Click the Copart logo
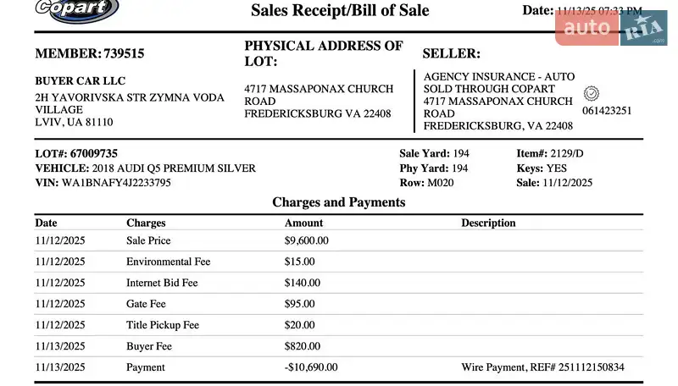Viewport: 678px width, 386px height. point(77,8)
